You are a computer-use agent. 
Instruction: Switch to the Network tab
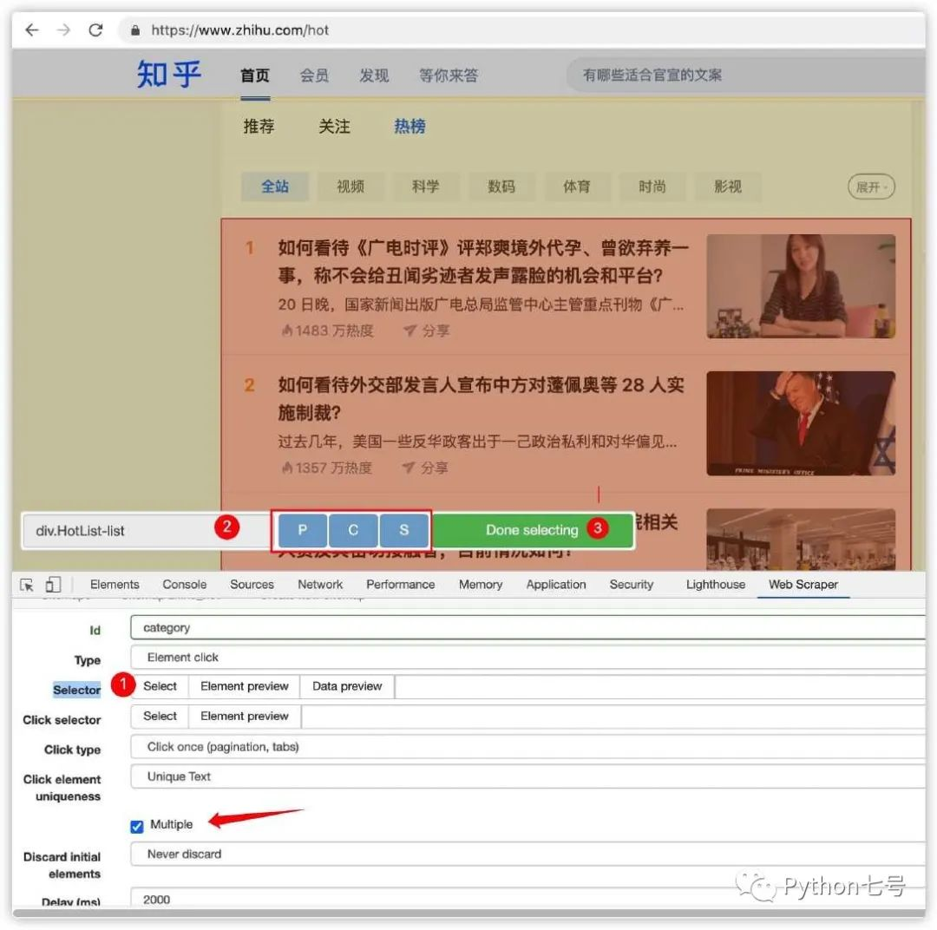coord(320,585)
